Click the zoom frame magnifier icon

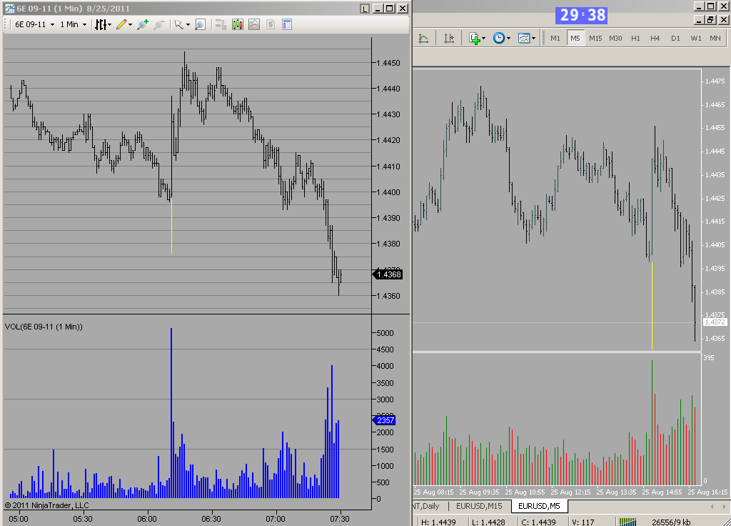200,25
